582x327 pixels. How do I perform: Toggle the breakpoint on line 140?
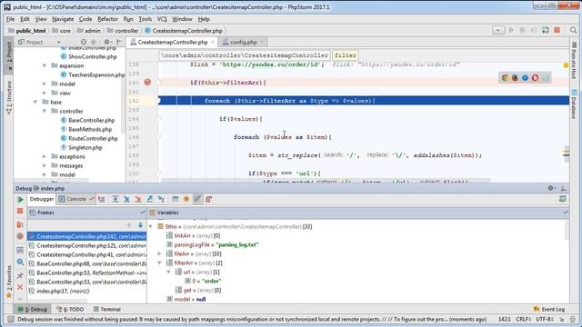(147, 83)
